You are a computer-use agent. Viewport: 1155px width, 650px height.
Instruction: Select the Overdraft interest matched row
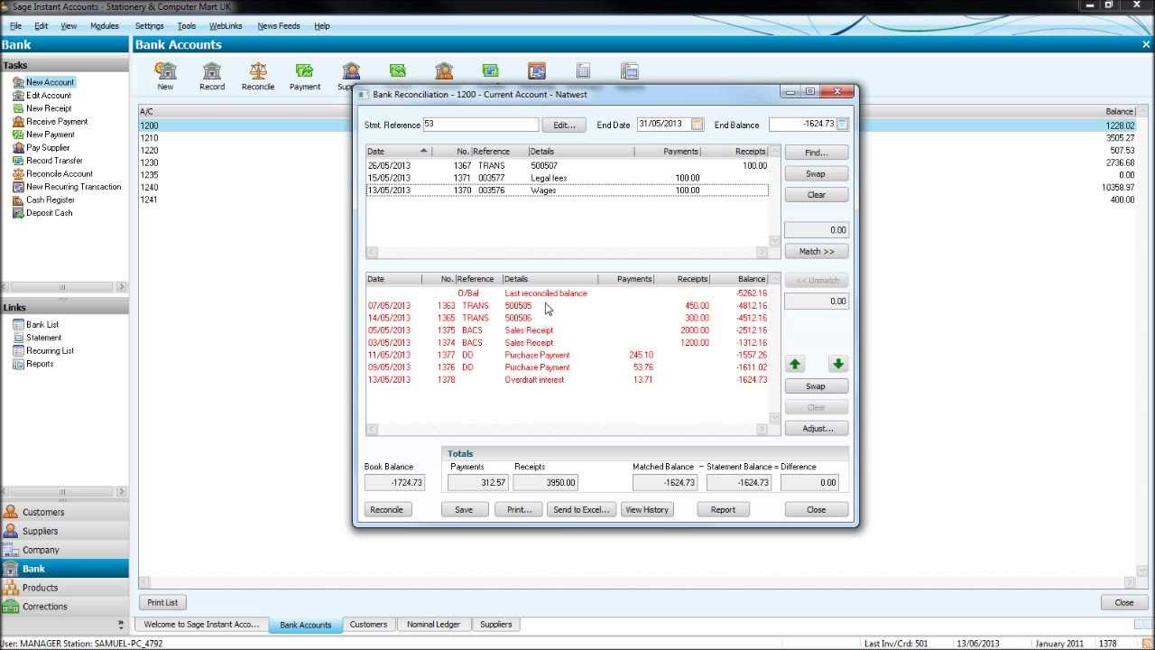click(x=567, y=380)
